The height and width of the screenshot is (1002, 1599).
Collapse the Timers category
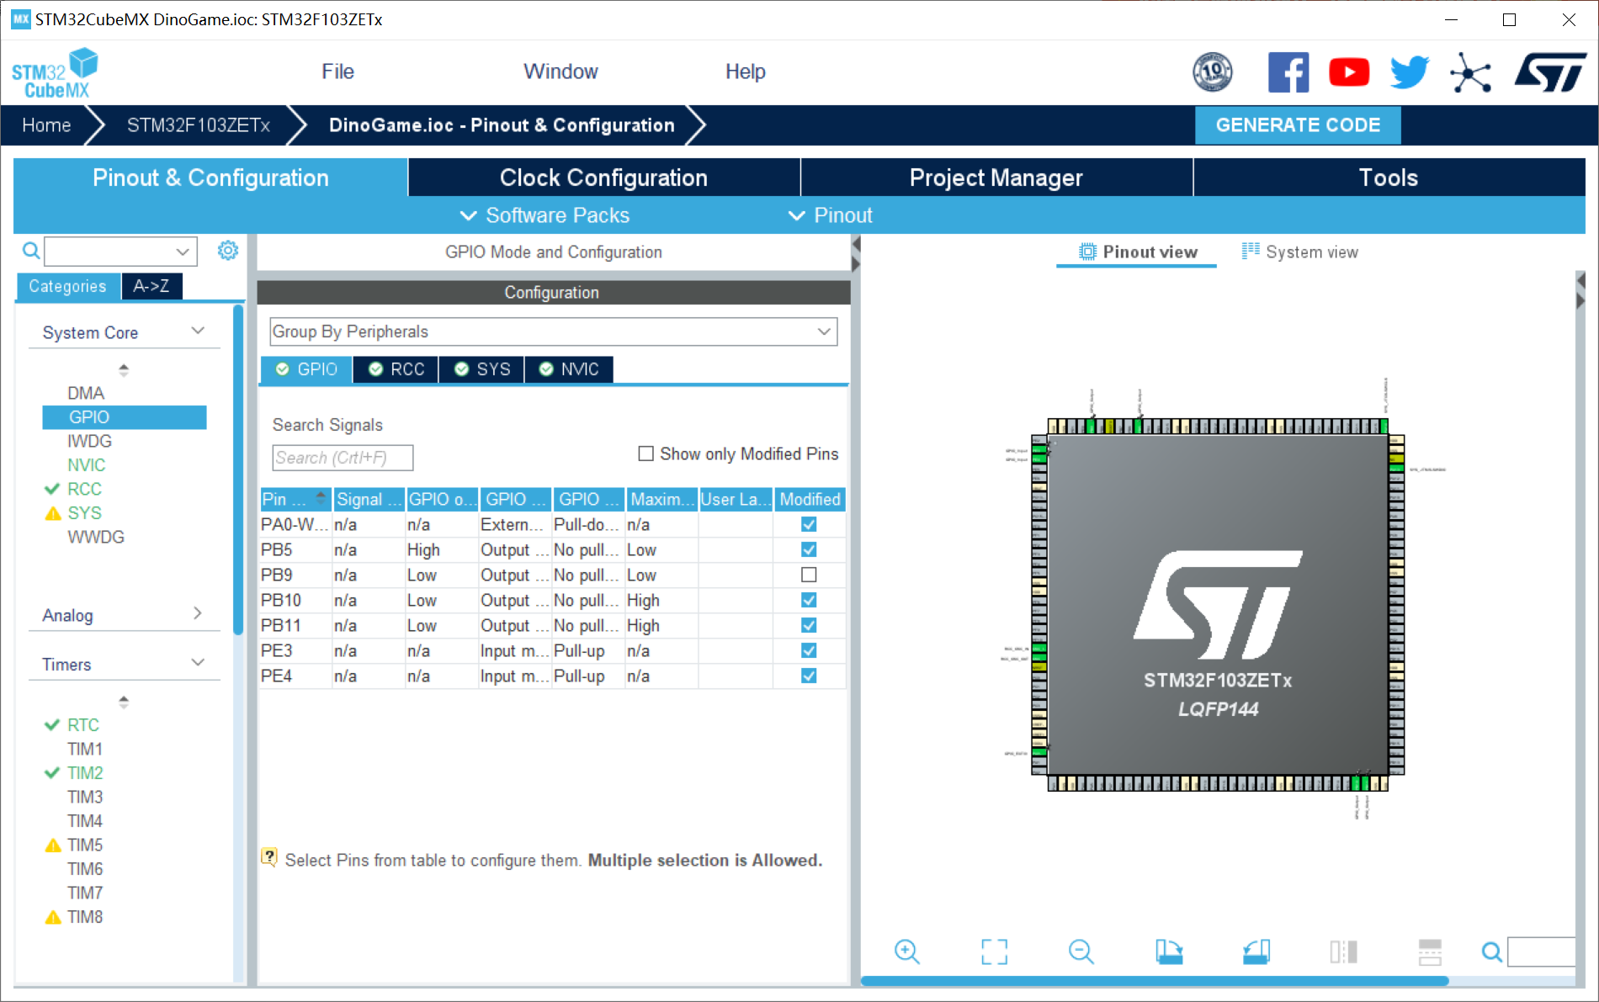(198, 663)
